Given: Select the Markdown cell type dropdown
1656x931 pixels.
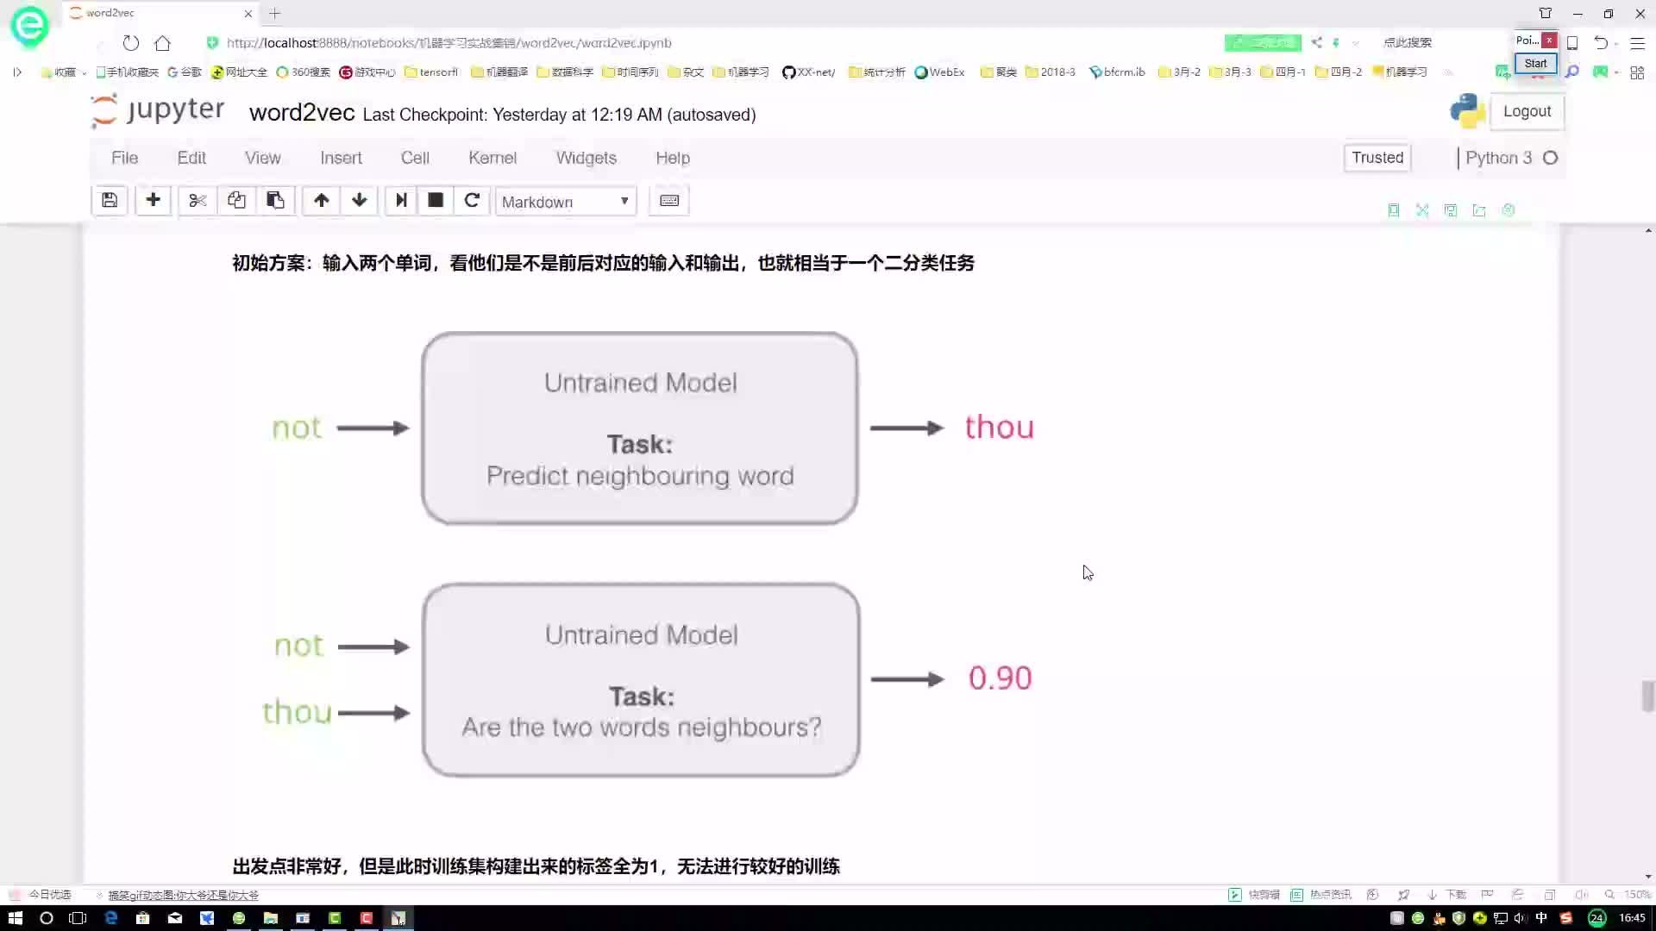Looking at the screenshot, I should tap(561, 201).
